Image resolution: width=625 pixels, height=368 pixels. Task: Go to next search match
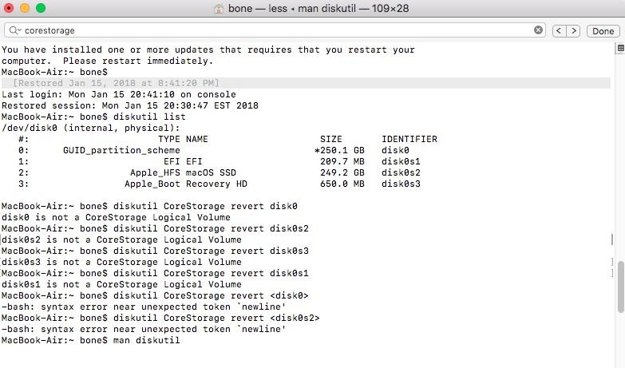(x=573, y=30)
